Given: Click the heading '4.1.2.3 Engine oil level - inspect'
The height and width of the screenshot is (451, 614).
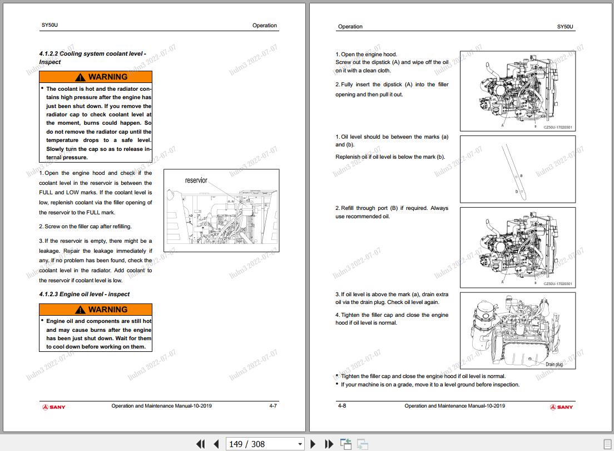Looking at the screenshot, I should click(x=84, y=294).
